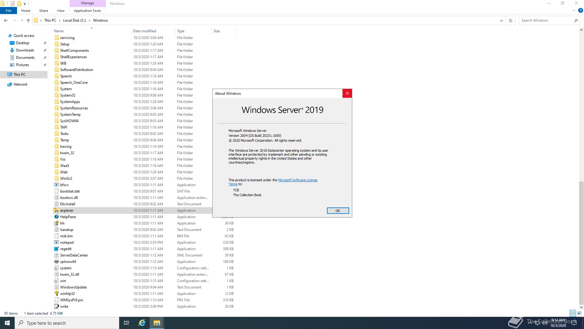The height and width of the screenshot is (329, 584).
Task: Click the splwow64 printer icon
Action: click(x=56, y=262)
